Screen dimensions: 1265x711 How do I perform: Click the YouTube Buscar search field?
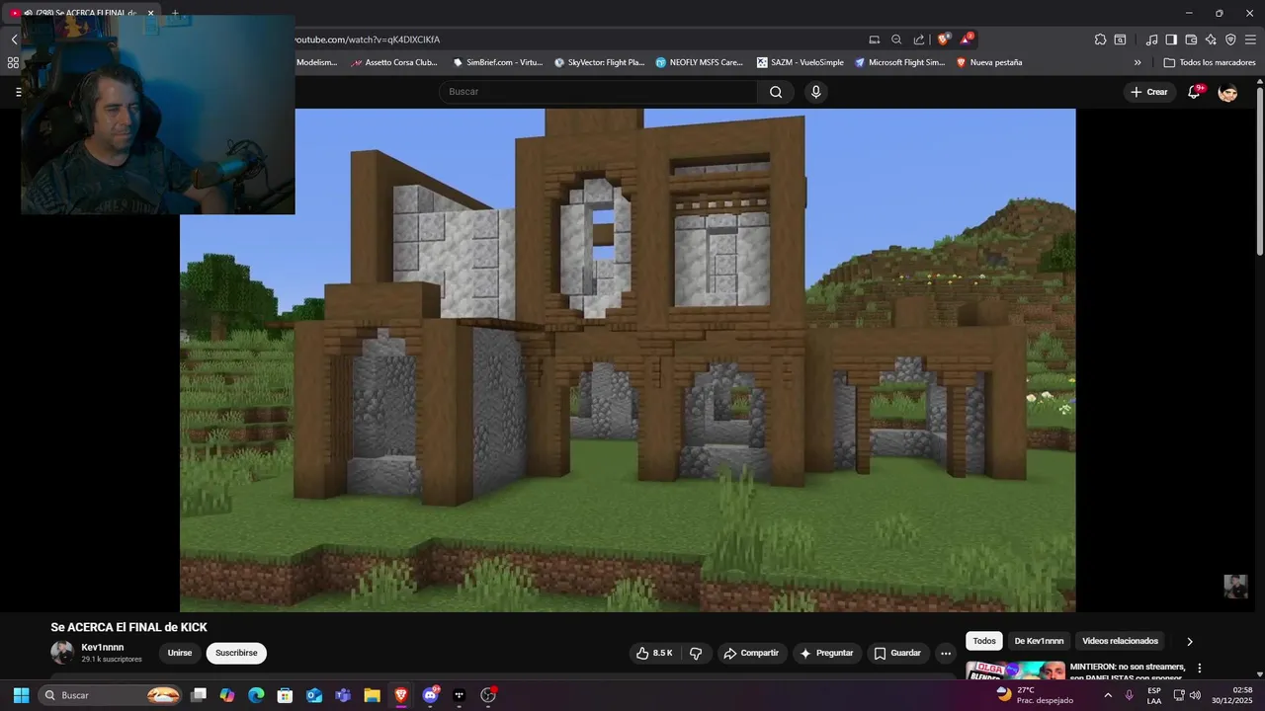tap(599, 92)
